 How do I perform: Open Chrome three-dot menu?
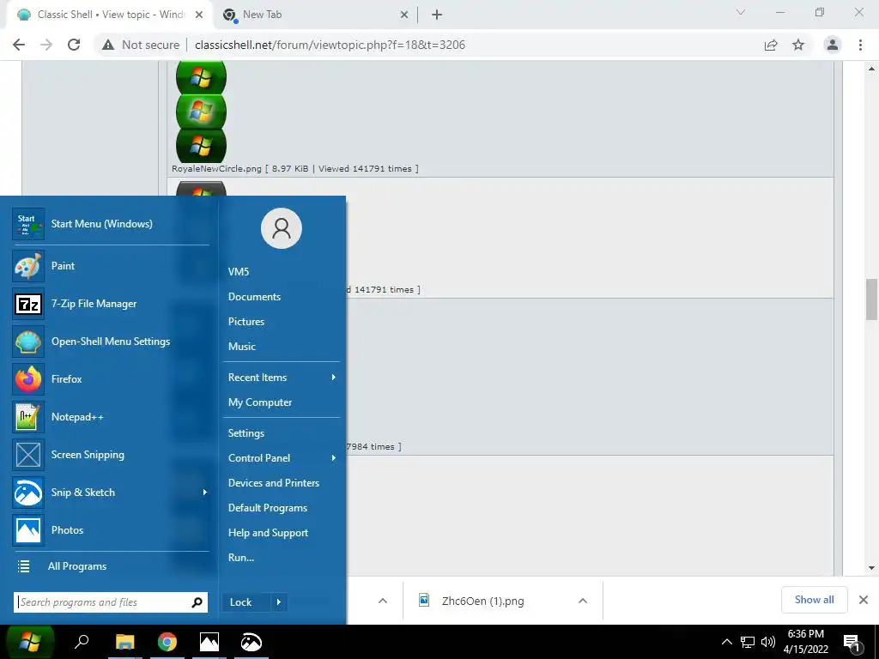(860, 45)
